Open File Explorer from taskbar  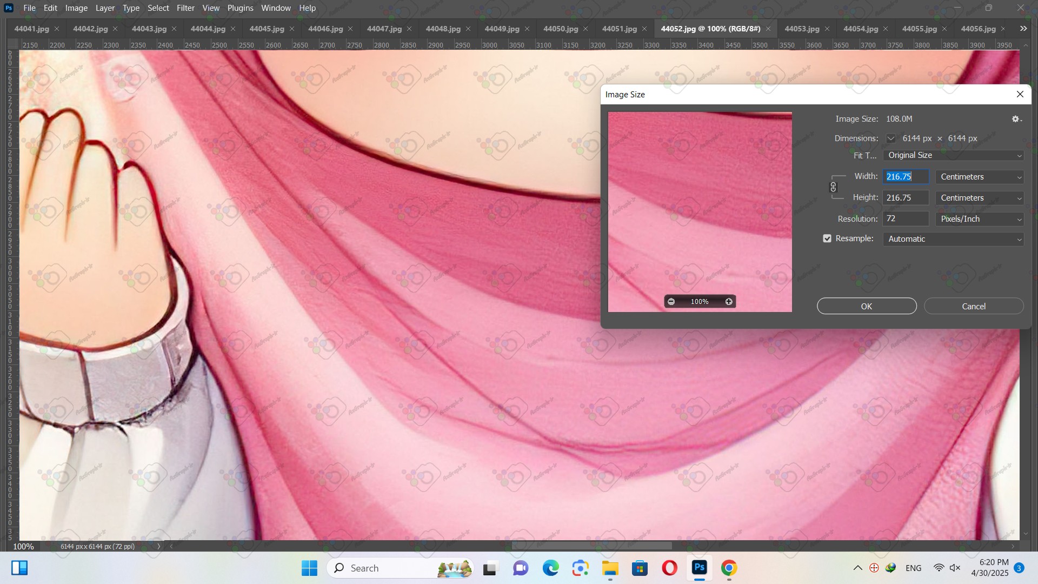(x=610, y=568)
